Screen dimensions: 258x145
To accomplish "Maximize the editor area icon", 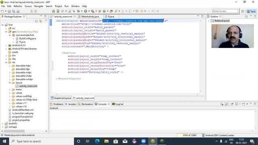I will coord(202,16).
